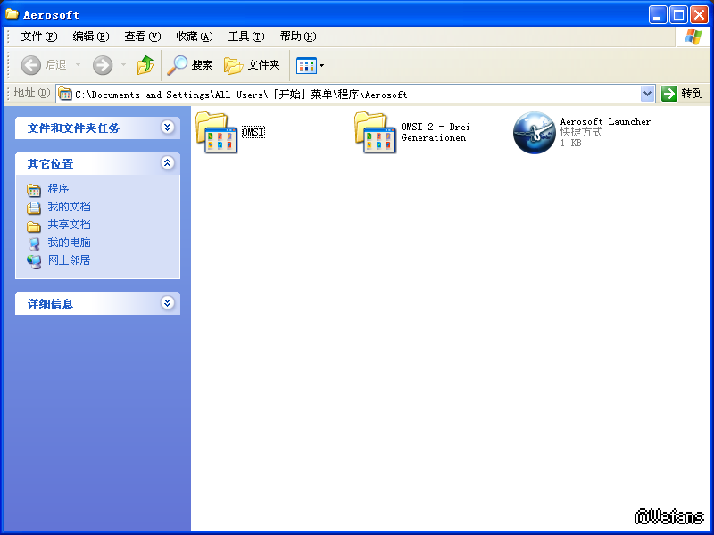Image resolution: width=714 pixels, height=535 pixels.
Task: Click the 其它位置 header title
Action: (x=50, y=164)
